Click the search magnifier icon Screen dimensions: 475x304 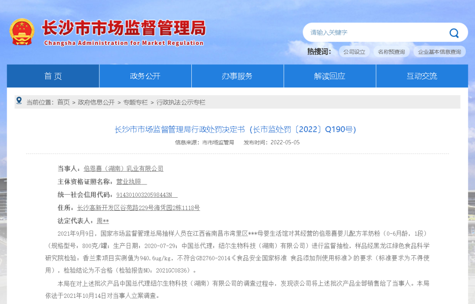click(454, 33)
